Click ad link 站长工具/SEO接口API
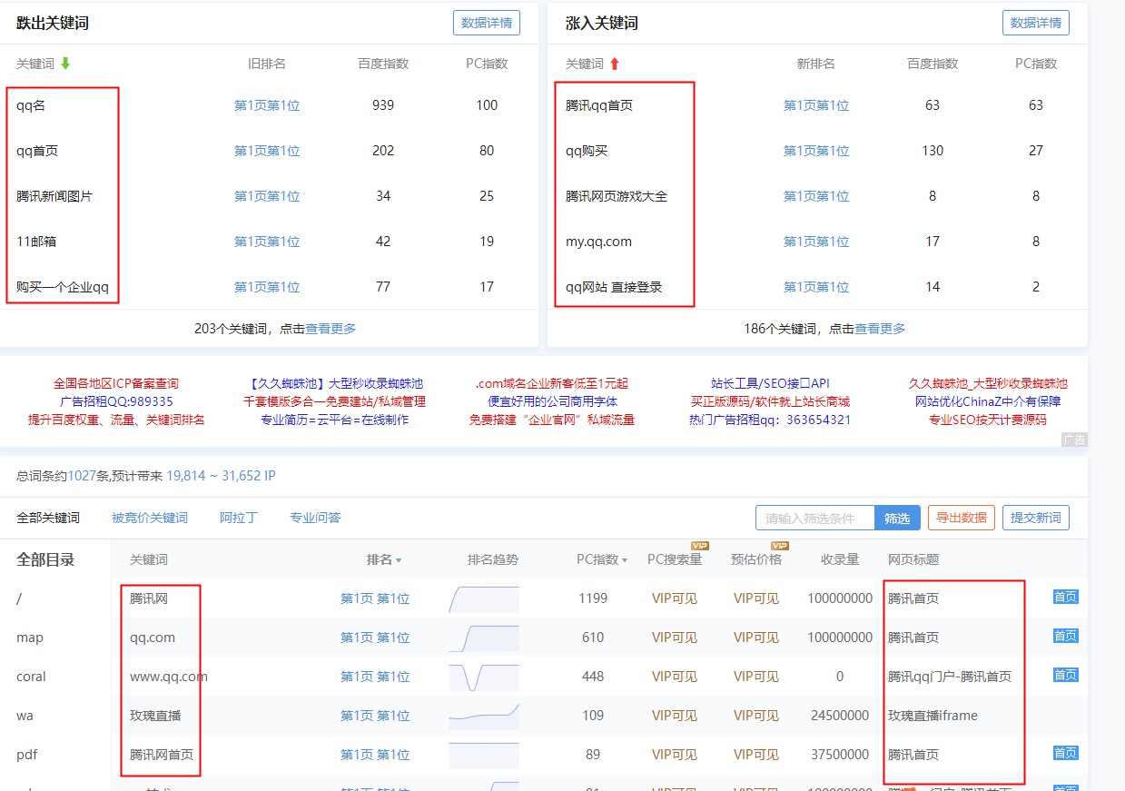 click(770, 383)
